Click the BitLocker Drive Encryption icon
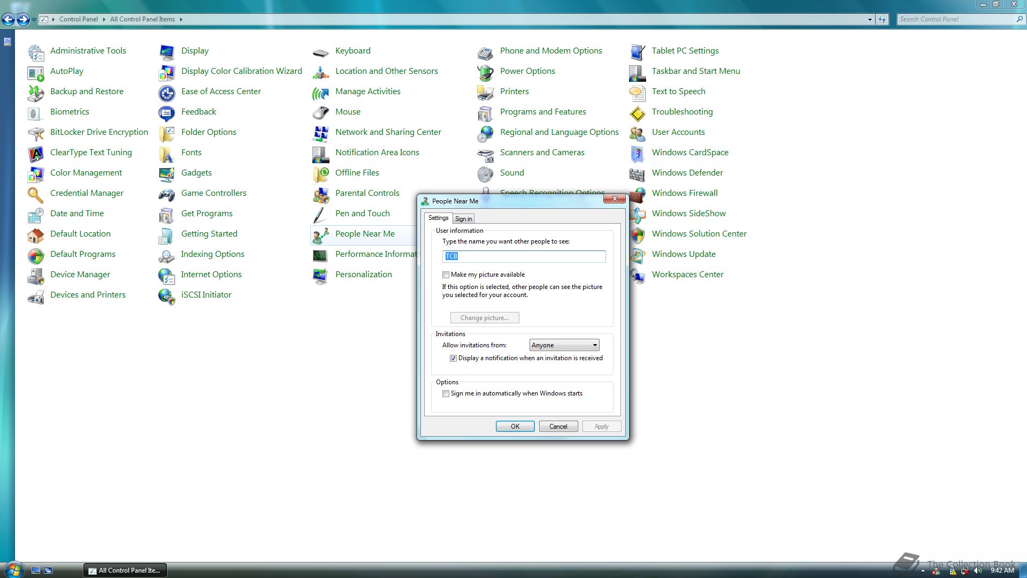Image resolution: width=1027 pixels, height=578 pixels. (36, 134)
